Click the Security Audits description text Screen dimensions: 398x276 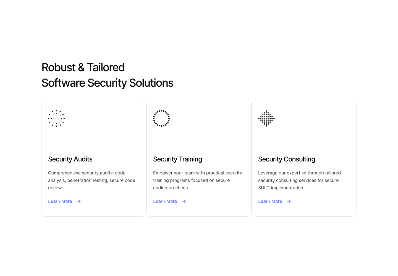pyautogui.click(x=92, y=180)
